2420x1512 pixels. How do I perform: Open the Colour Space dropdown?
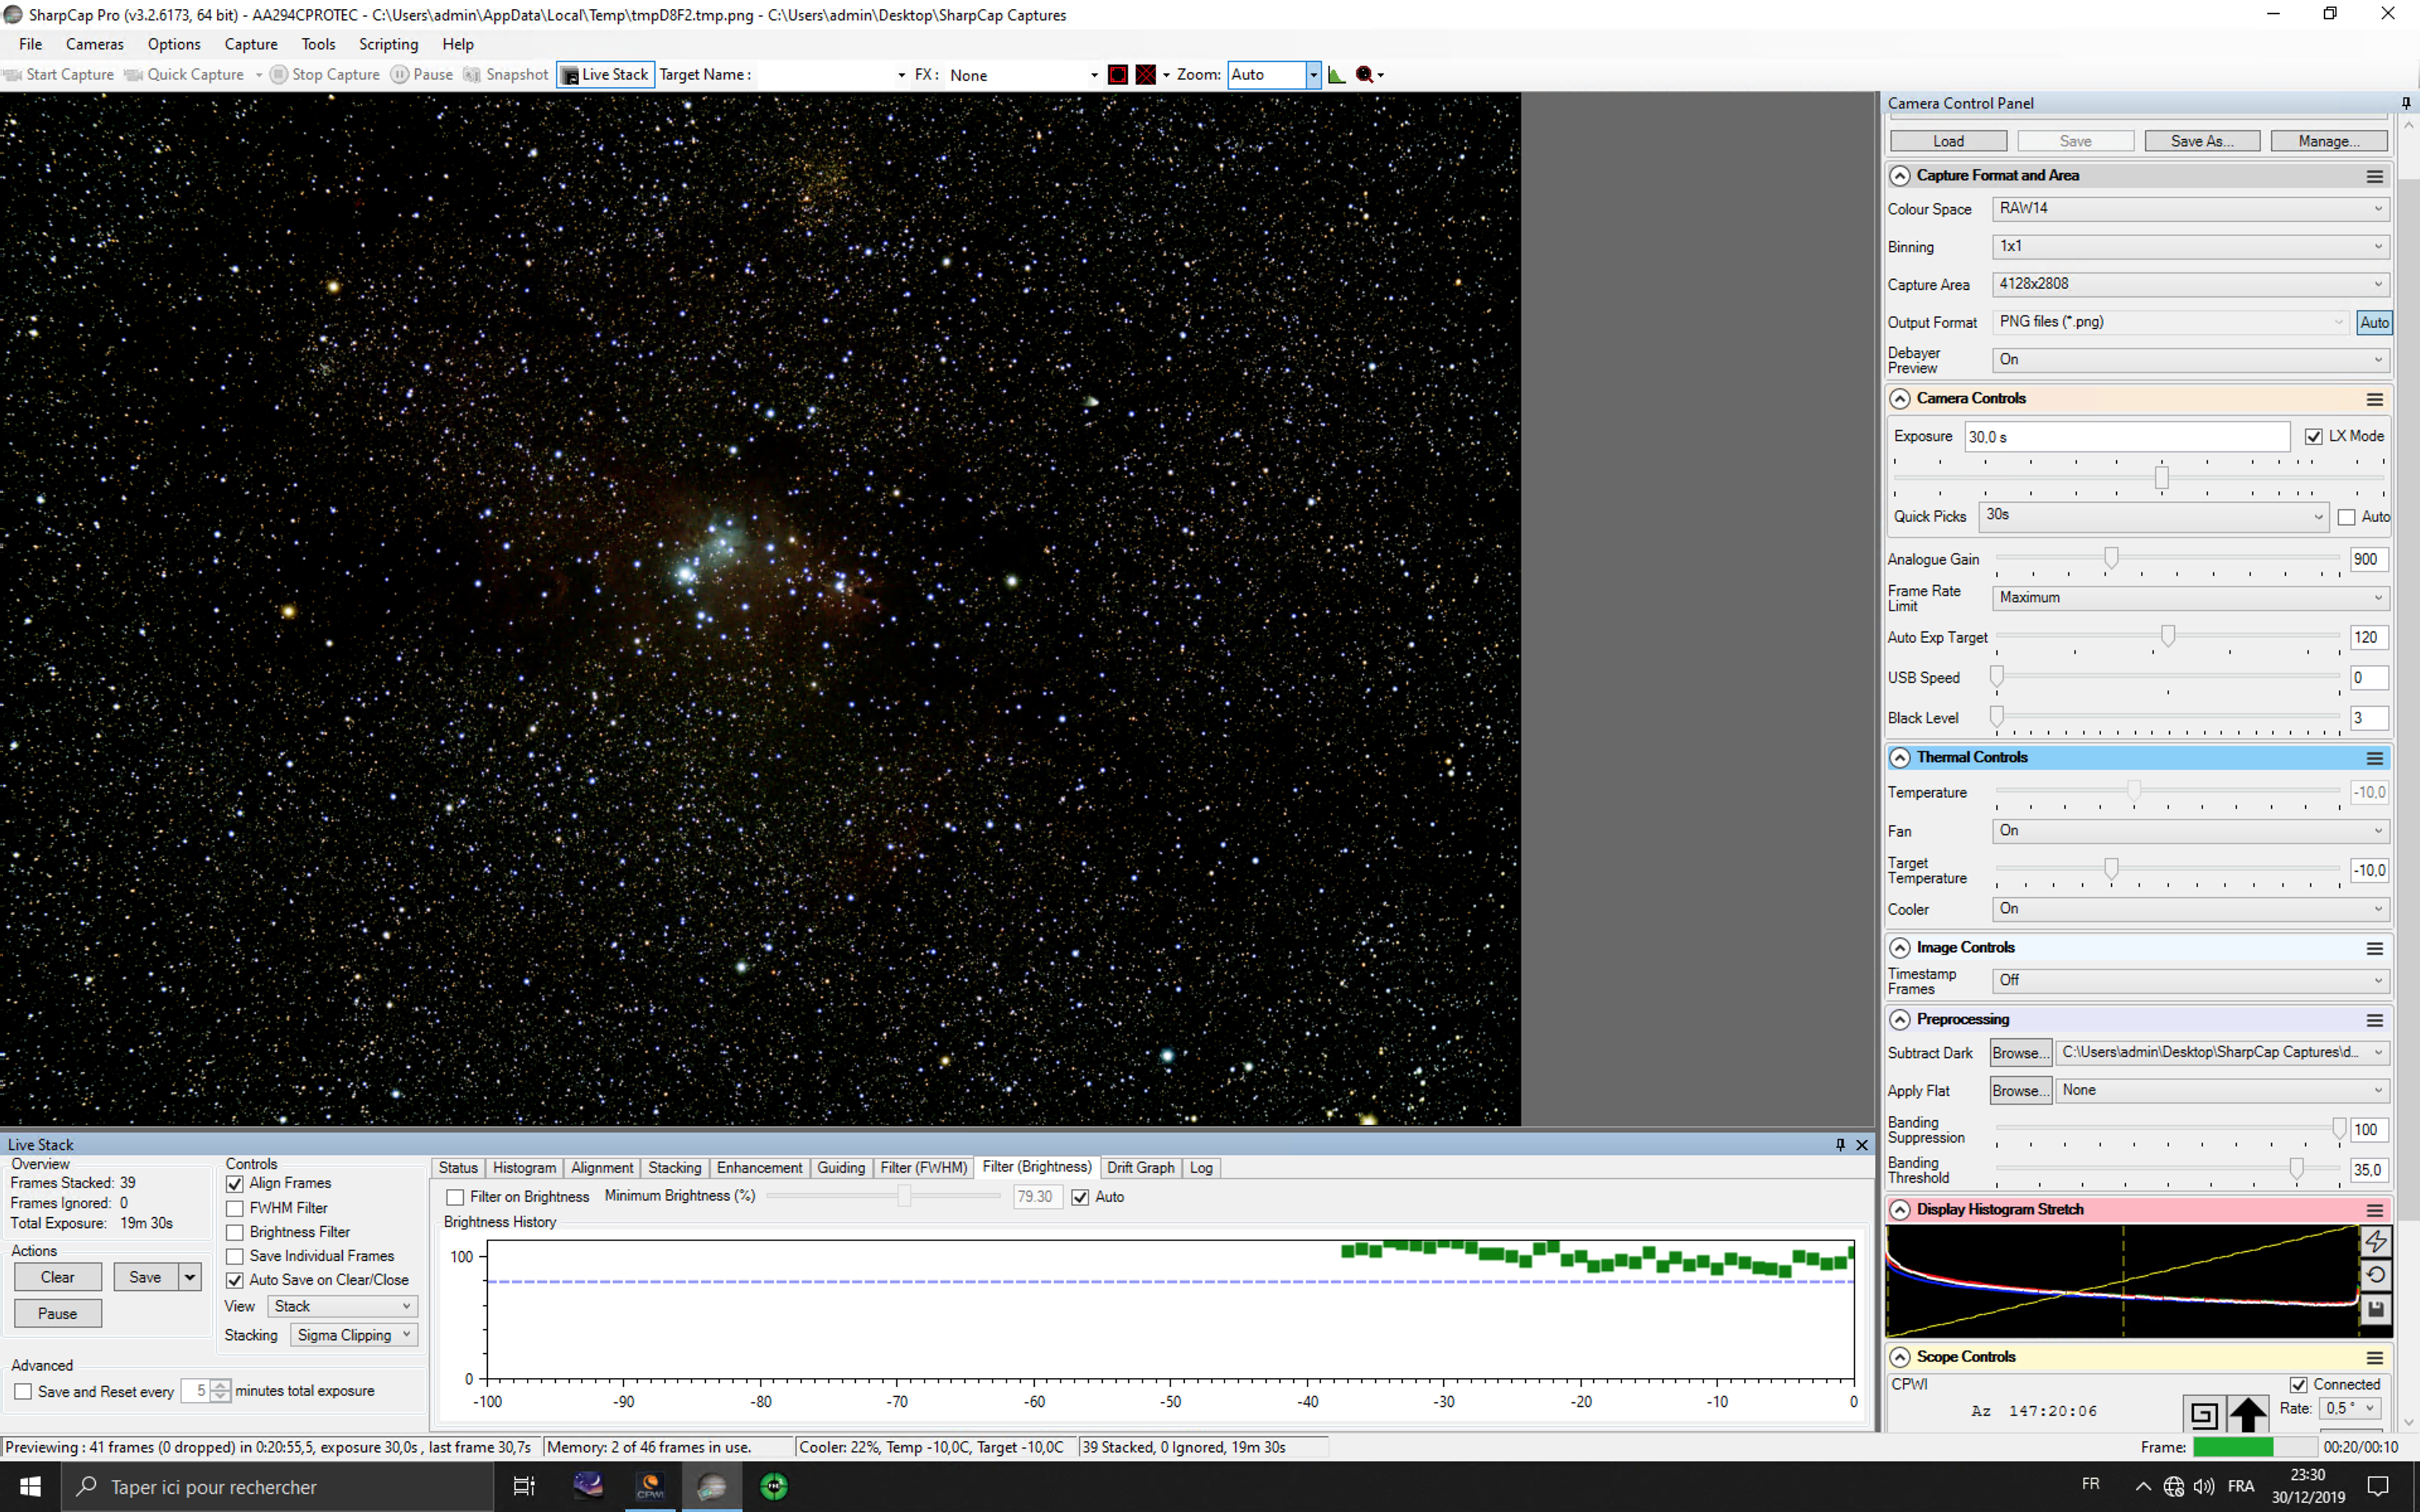coord(2190,209)
